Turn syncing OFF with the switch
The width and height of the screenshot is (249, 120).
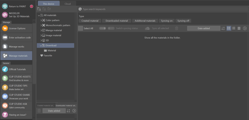tap(111, 28)
